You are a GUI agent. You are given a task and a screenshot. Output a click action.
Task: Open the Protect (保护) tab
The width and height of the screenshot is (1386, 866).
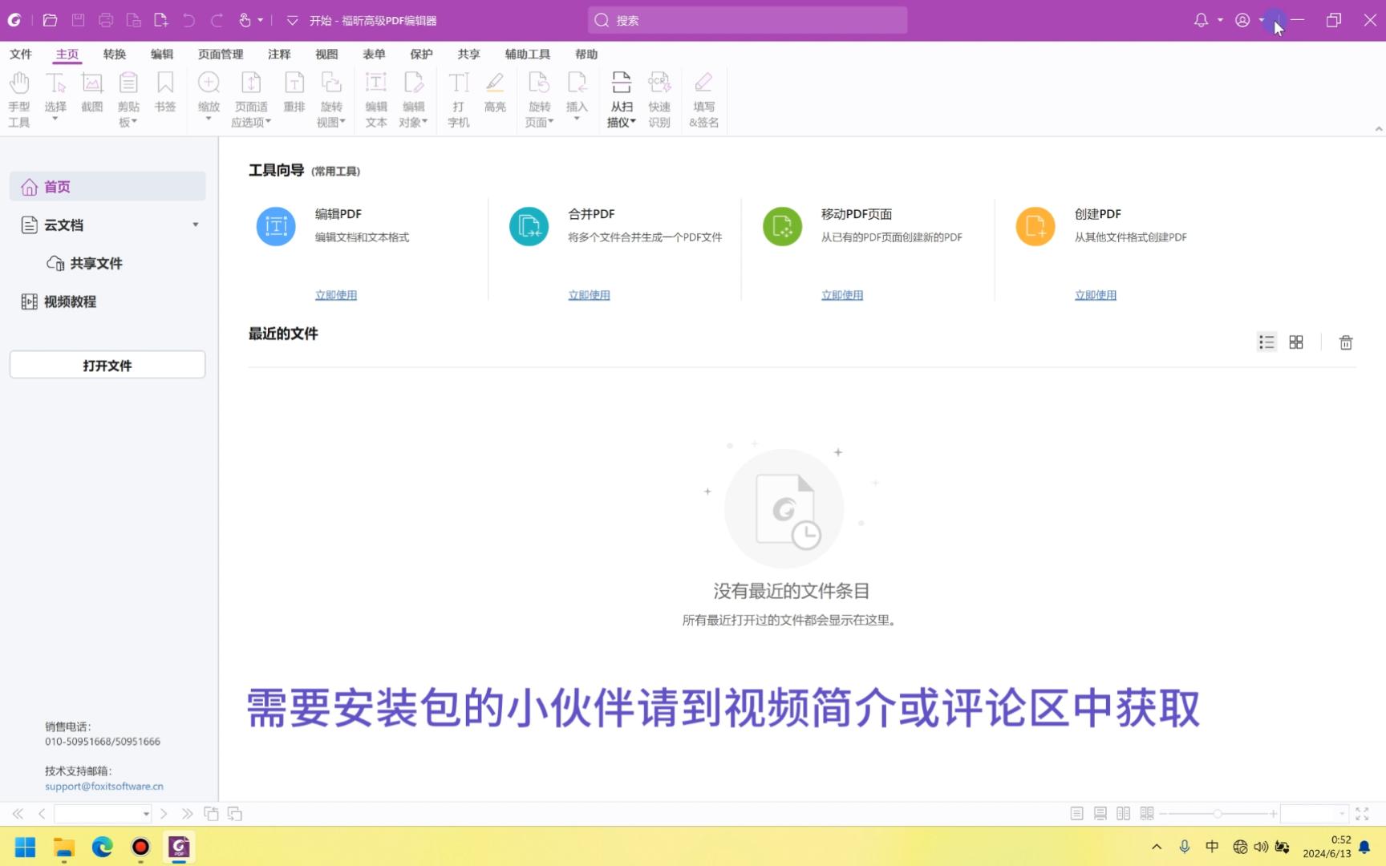421,54
